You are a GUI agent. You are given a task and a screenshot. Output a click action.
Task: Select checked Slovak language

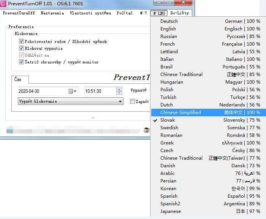point(209,120)
